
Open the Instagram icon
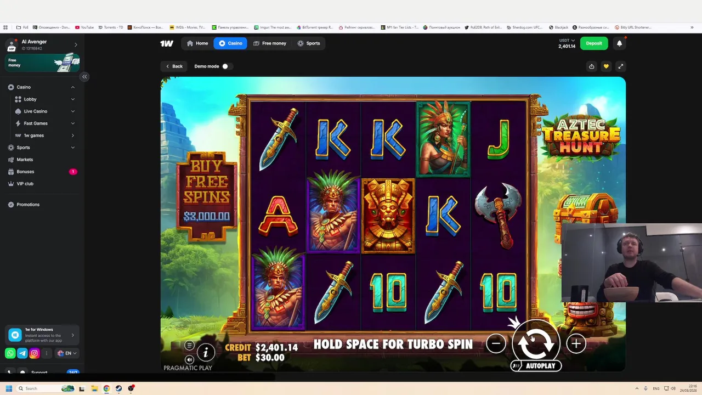pyautogui.click(x=35, y=353)
